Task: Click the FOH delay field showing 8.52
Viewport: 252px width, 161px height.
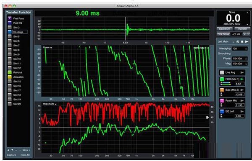Action: coord(240,84)
